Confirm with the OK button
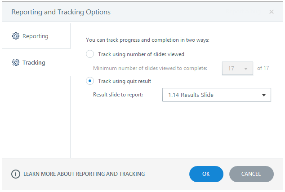285x192 pixels. pyautogui.click(x=206, y=174)
